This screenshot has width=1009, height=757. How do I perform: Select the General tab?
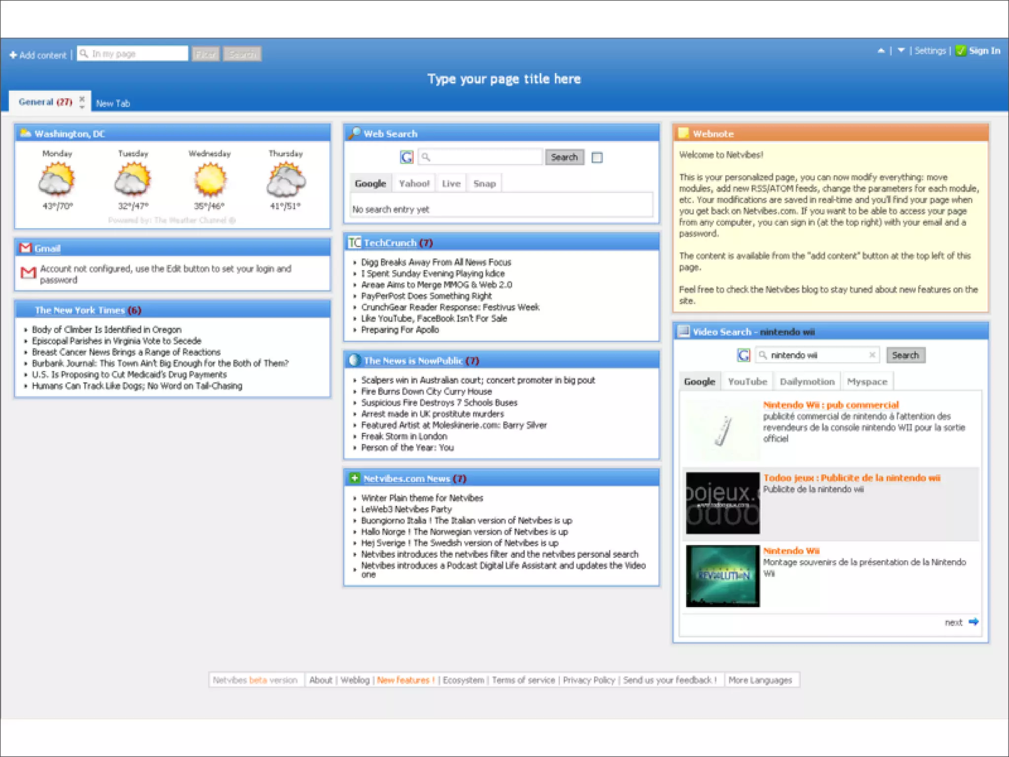tap(45, 102)
